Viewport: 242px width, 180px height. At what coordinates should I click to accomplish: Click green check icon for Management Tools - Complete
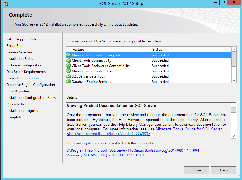[x=69, y=55]
